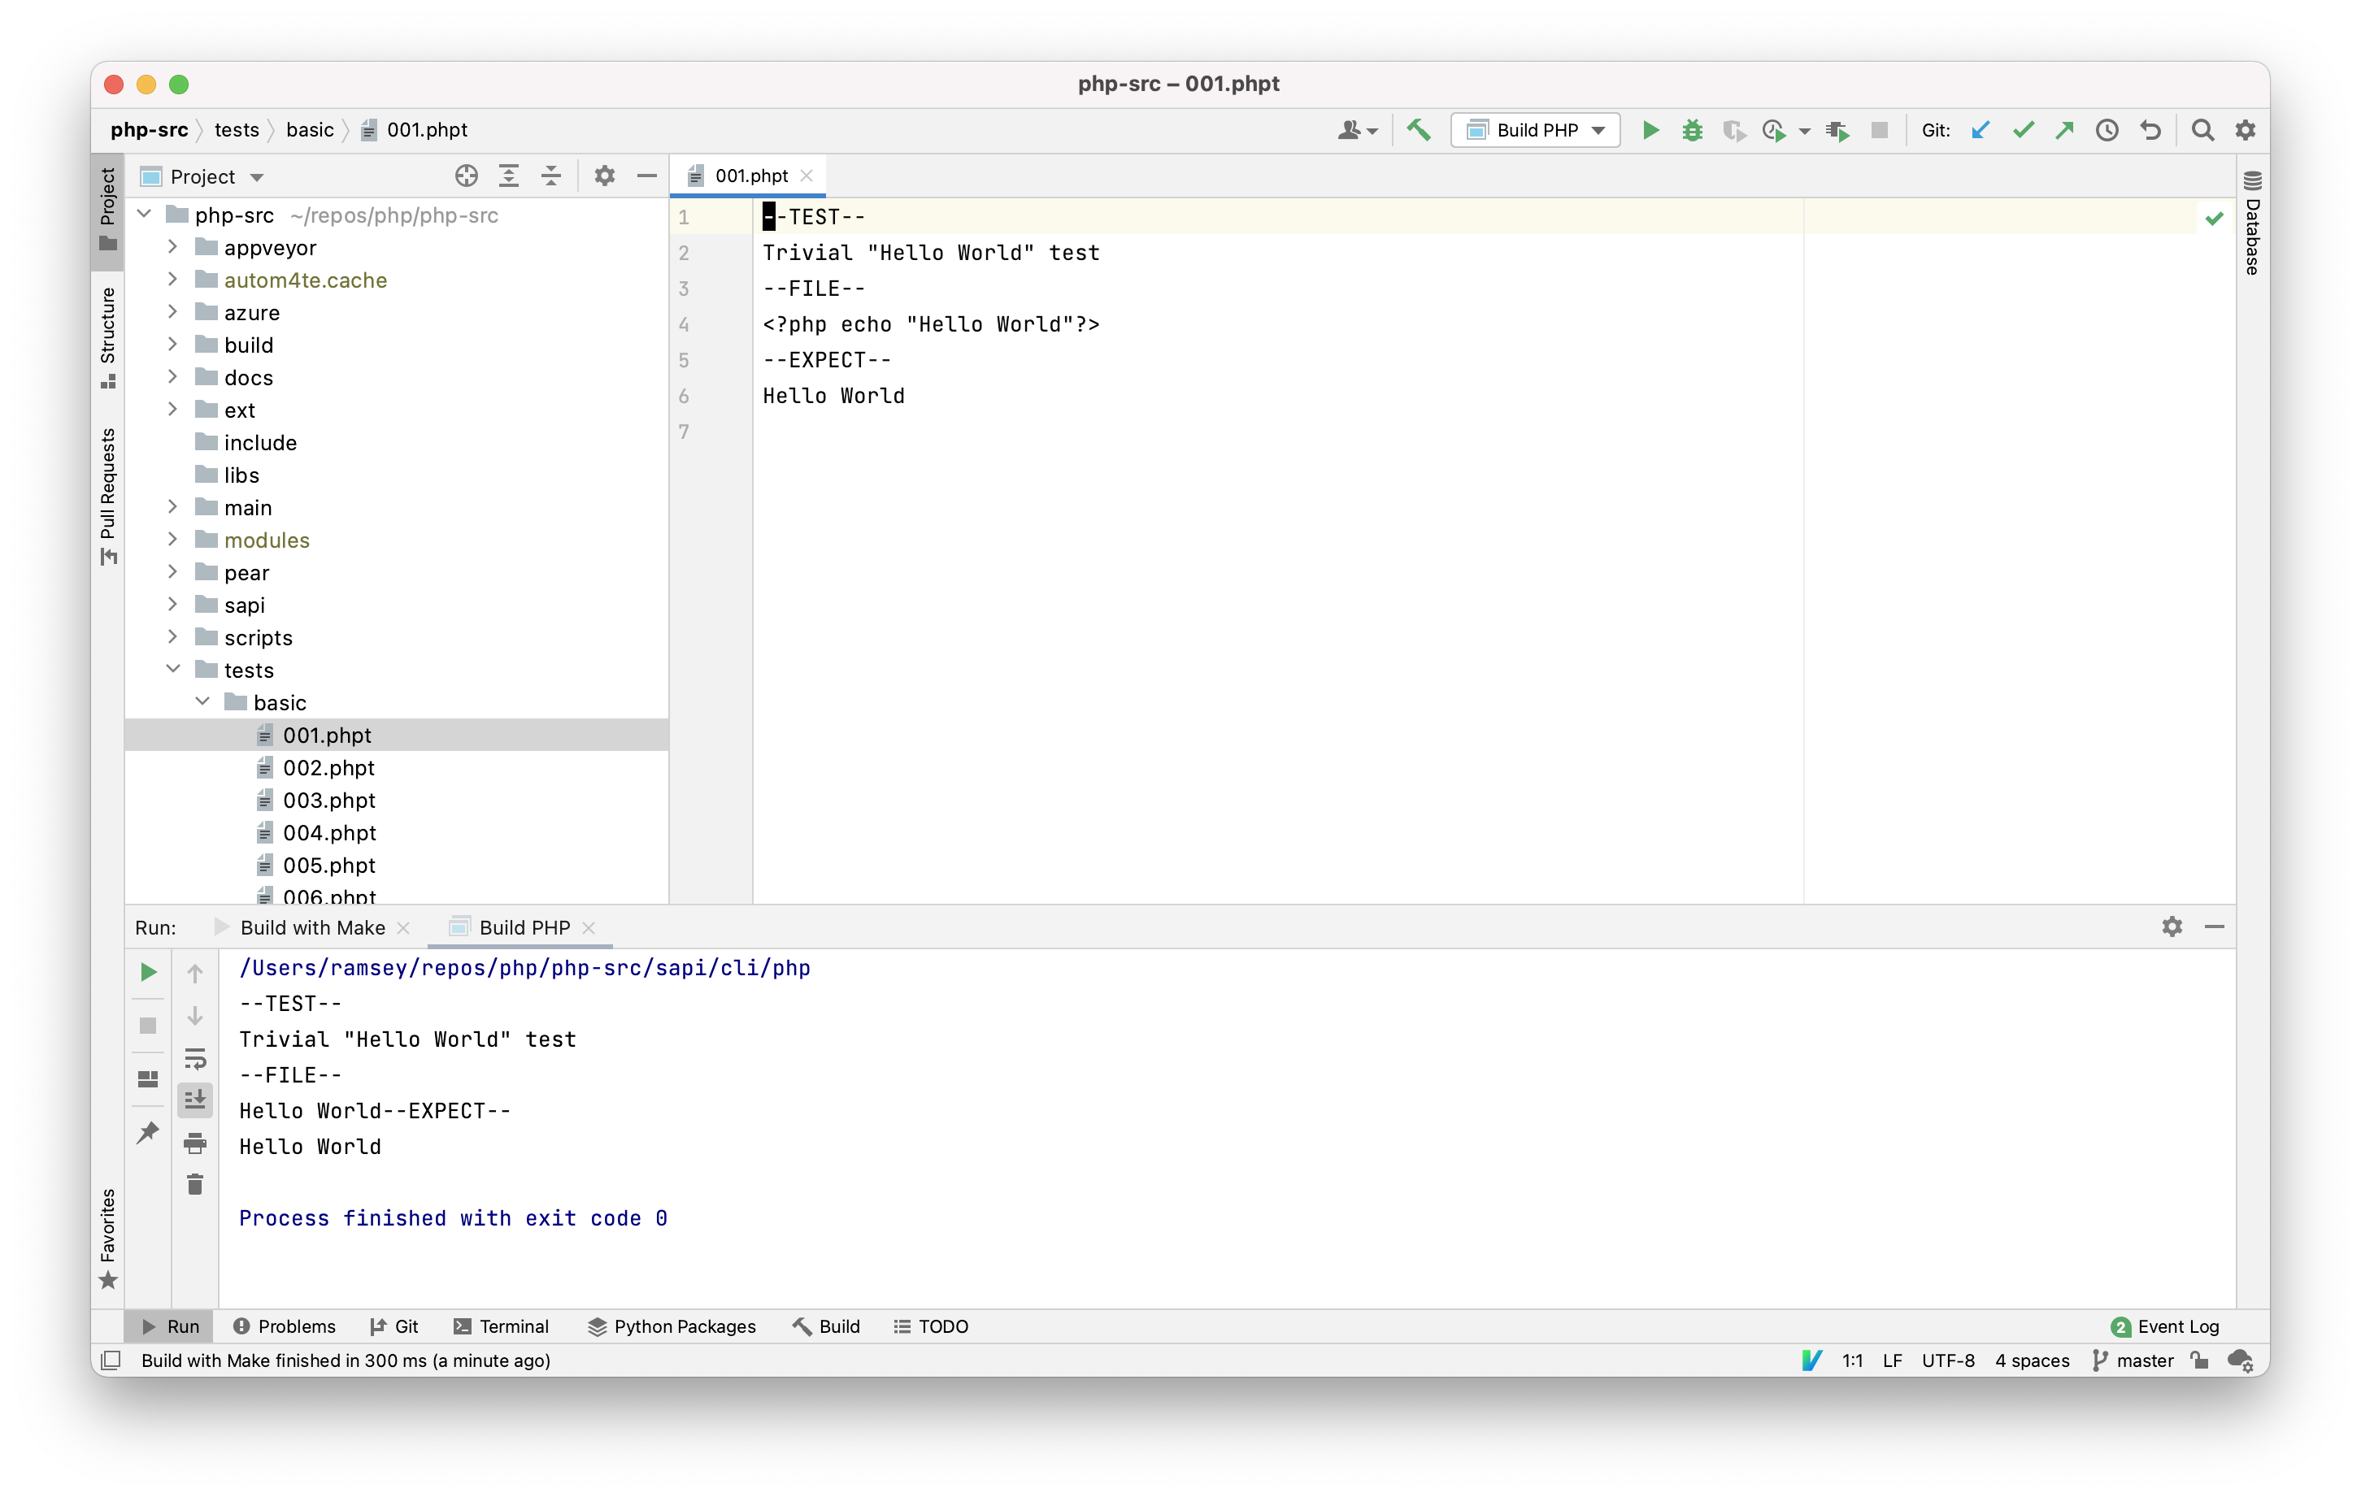Click the php binary path link in console
Image resolution: width=2361 pixels, height=1497 pixels.
click(x=524, y=969)
